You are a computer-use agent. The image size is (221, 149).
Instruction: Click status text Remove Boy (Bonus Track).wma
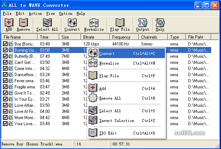coord(32,144)
